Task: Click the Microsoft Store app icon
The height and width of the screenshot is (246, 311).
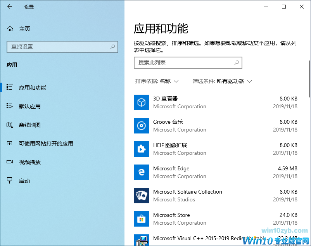Action: pos(142,219)
